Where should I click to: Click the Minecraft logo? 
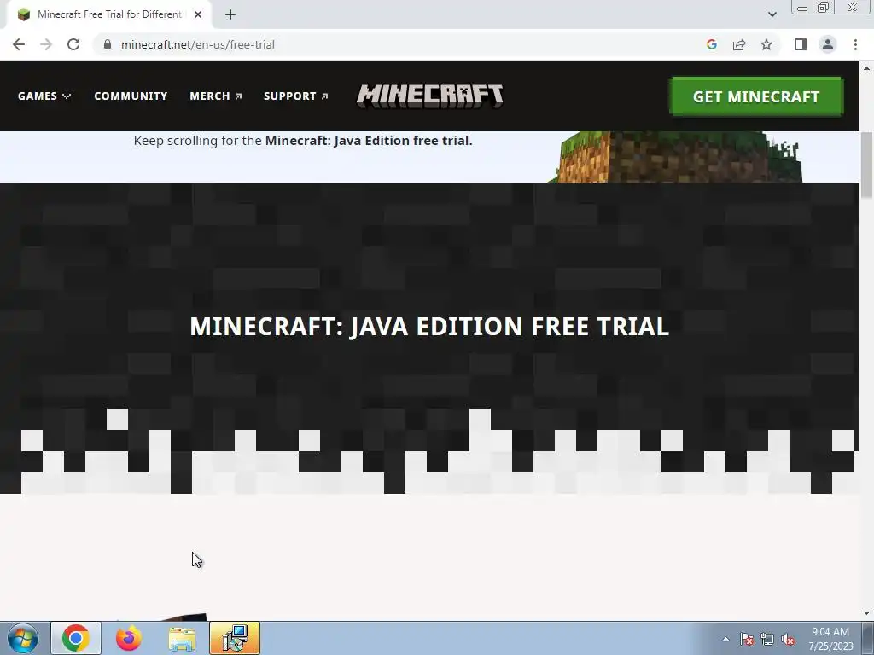point(430,96)
